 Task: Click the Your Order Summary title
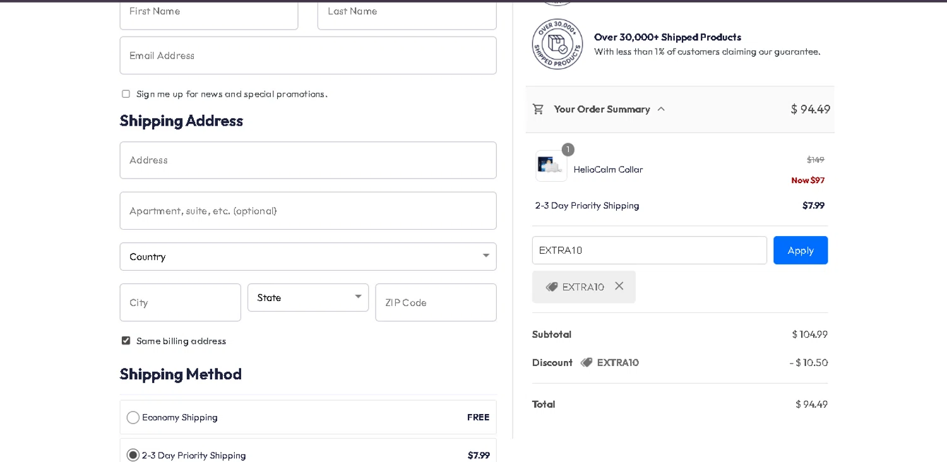602,109
